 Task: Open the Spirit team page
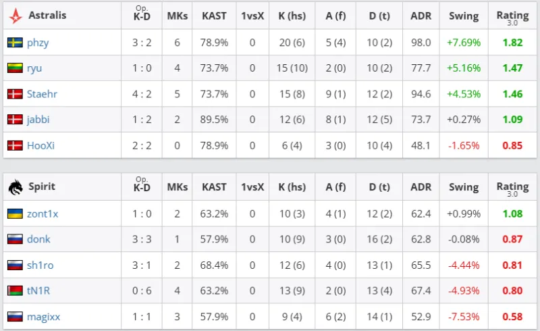click(42, 186)
